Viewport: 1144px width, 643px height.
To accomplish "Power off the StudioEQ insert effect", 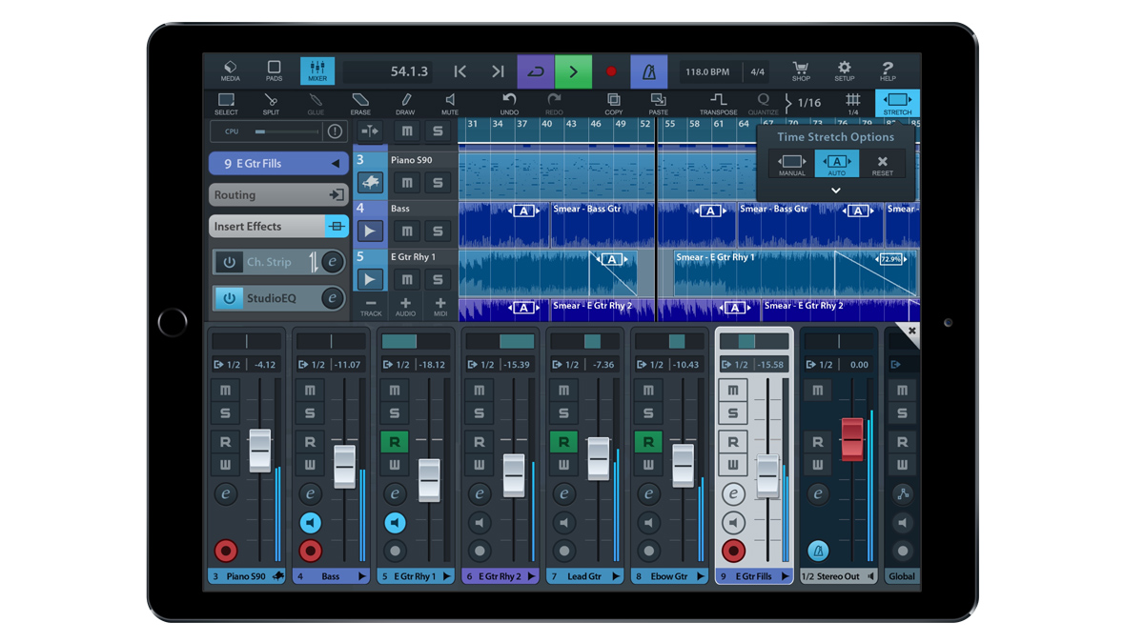I will (x=228, y=297).
